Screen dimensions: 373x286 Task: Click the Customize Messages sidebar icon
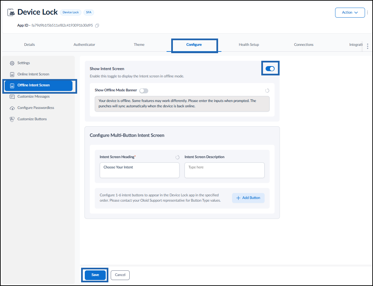(x=12, y=97)
